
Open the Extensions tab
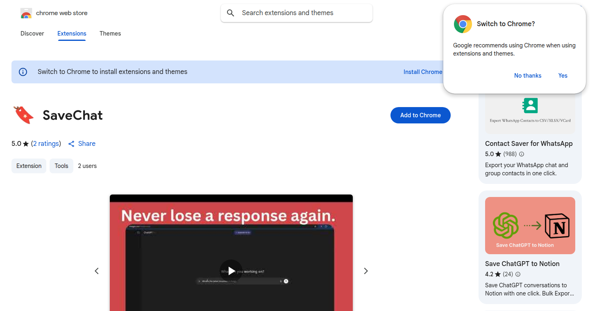click(72, 34)
